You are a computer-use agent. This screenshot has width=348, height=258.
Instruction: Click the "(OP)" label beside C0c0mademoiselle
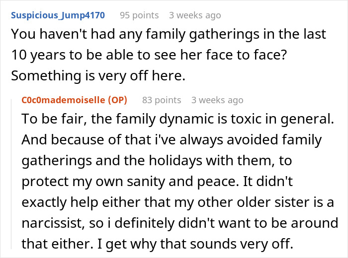tap(117, 100)
